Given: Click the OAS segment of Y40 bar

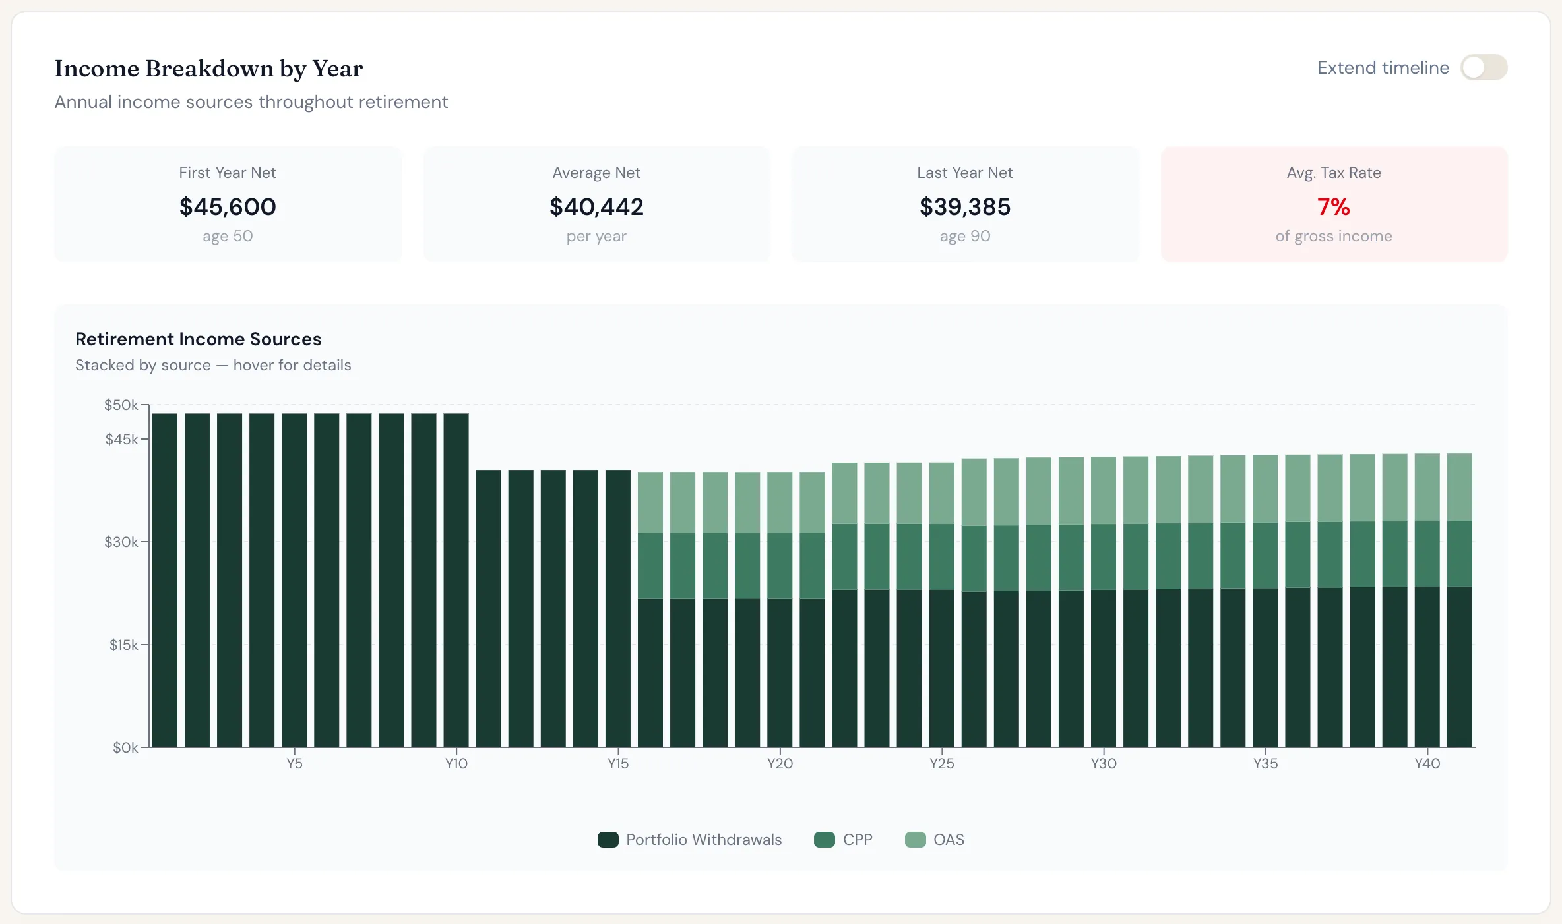Looking at the screenshot, I should click(1427, 487).
